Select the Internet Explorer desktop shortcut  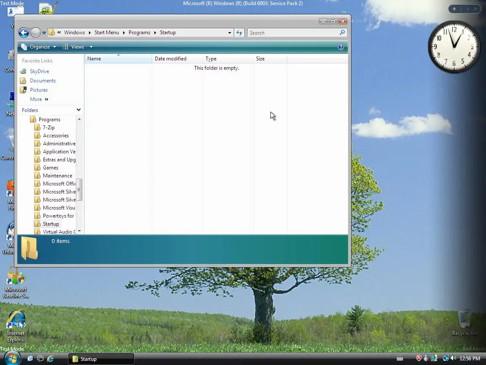(x=16, y=326)
